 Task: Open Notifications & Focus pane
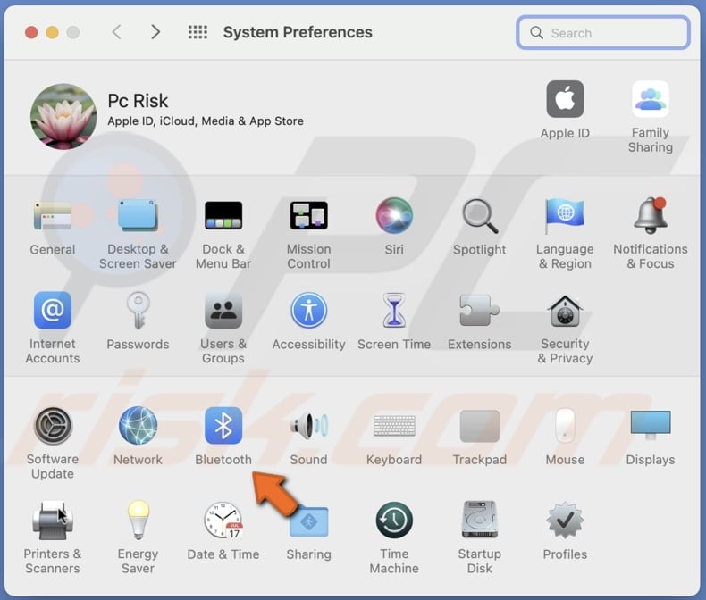pyautogui.click(x=651, y=216)
